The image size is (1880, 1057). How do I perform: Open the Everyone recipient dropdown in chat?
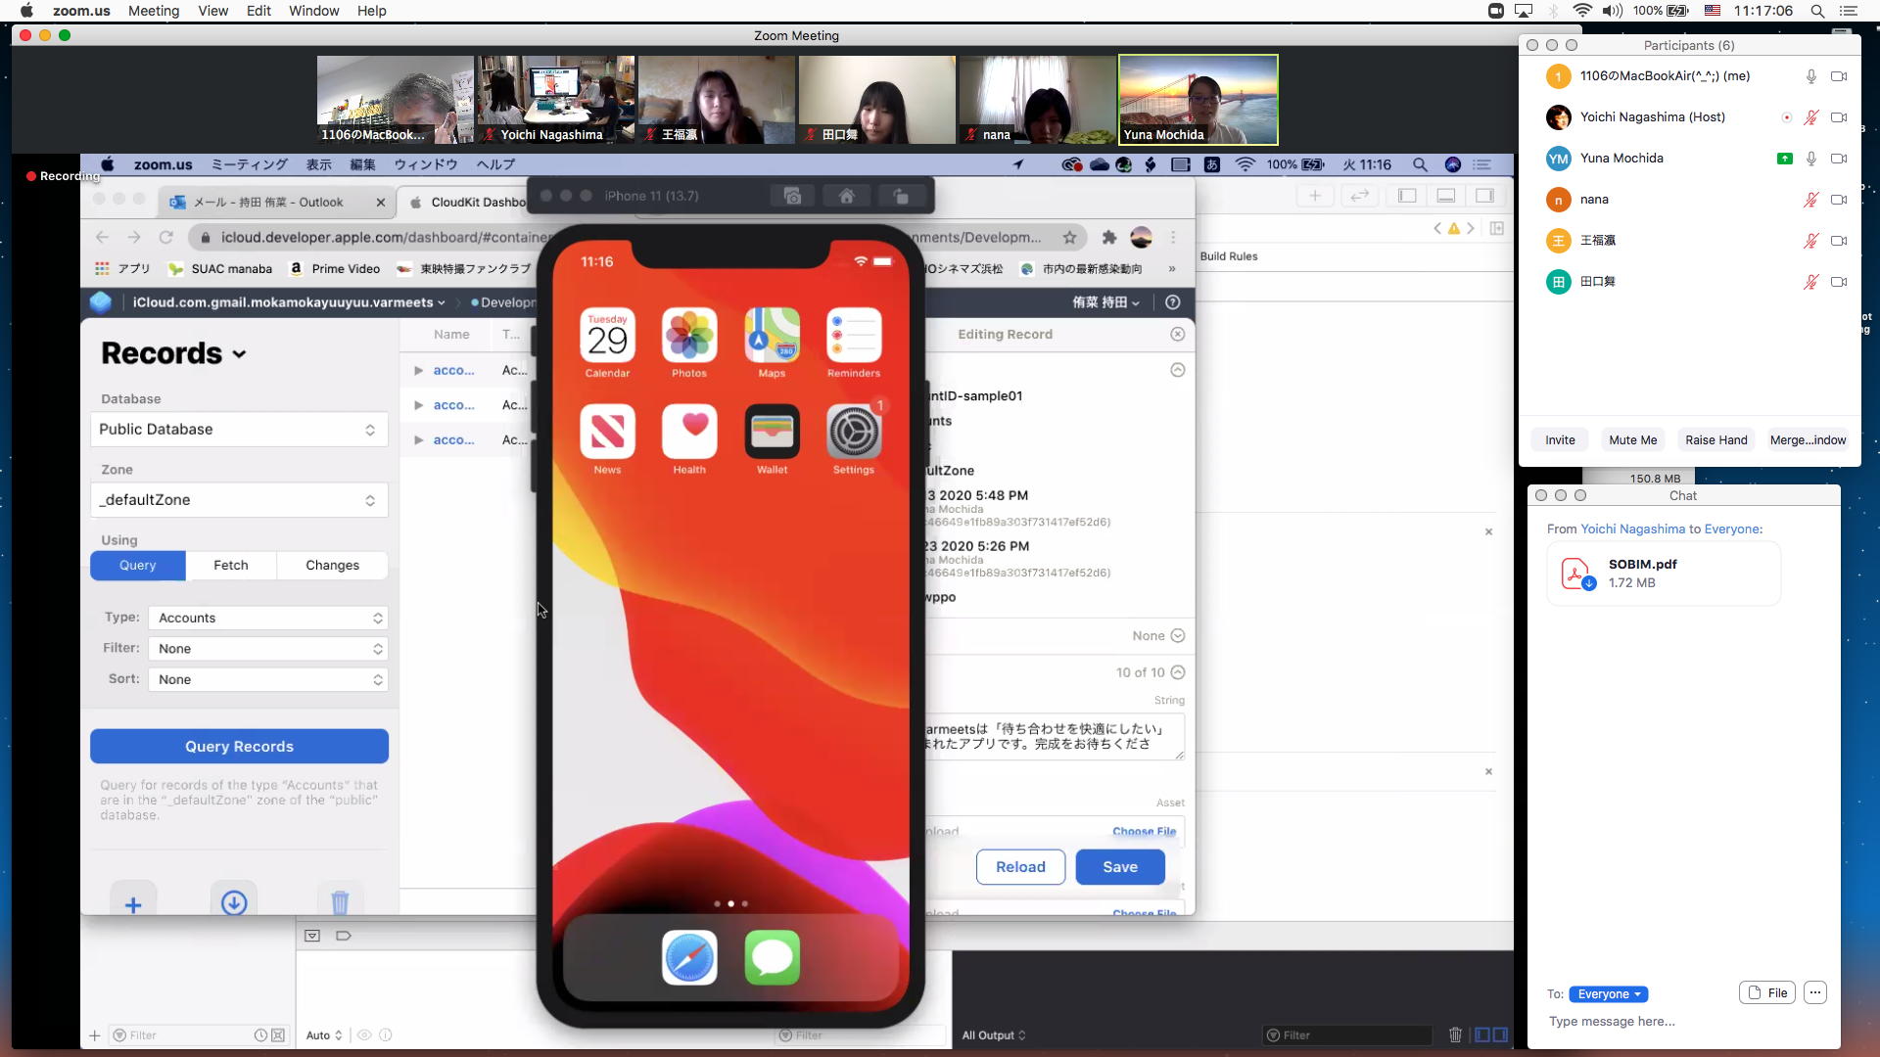pos(1608,993)
